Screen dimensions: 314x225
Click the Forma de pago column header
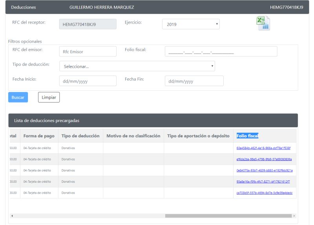39,136
